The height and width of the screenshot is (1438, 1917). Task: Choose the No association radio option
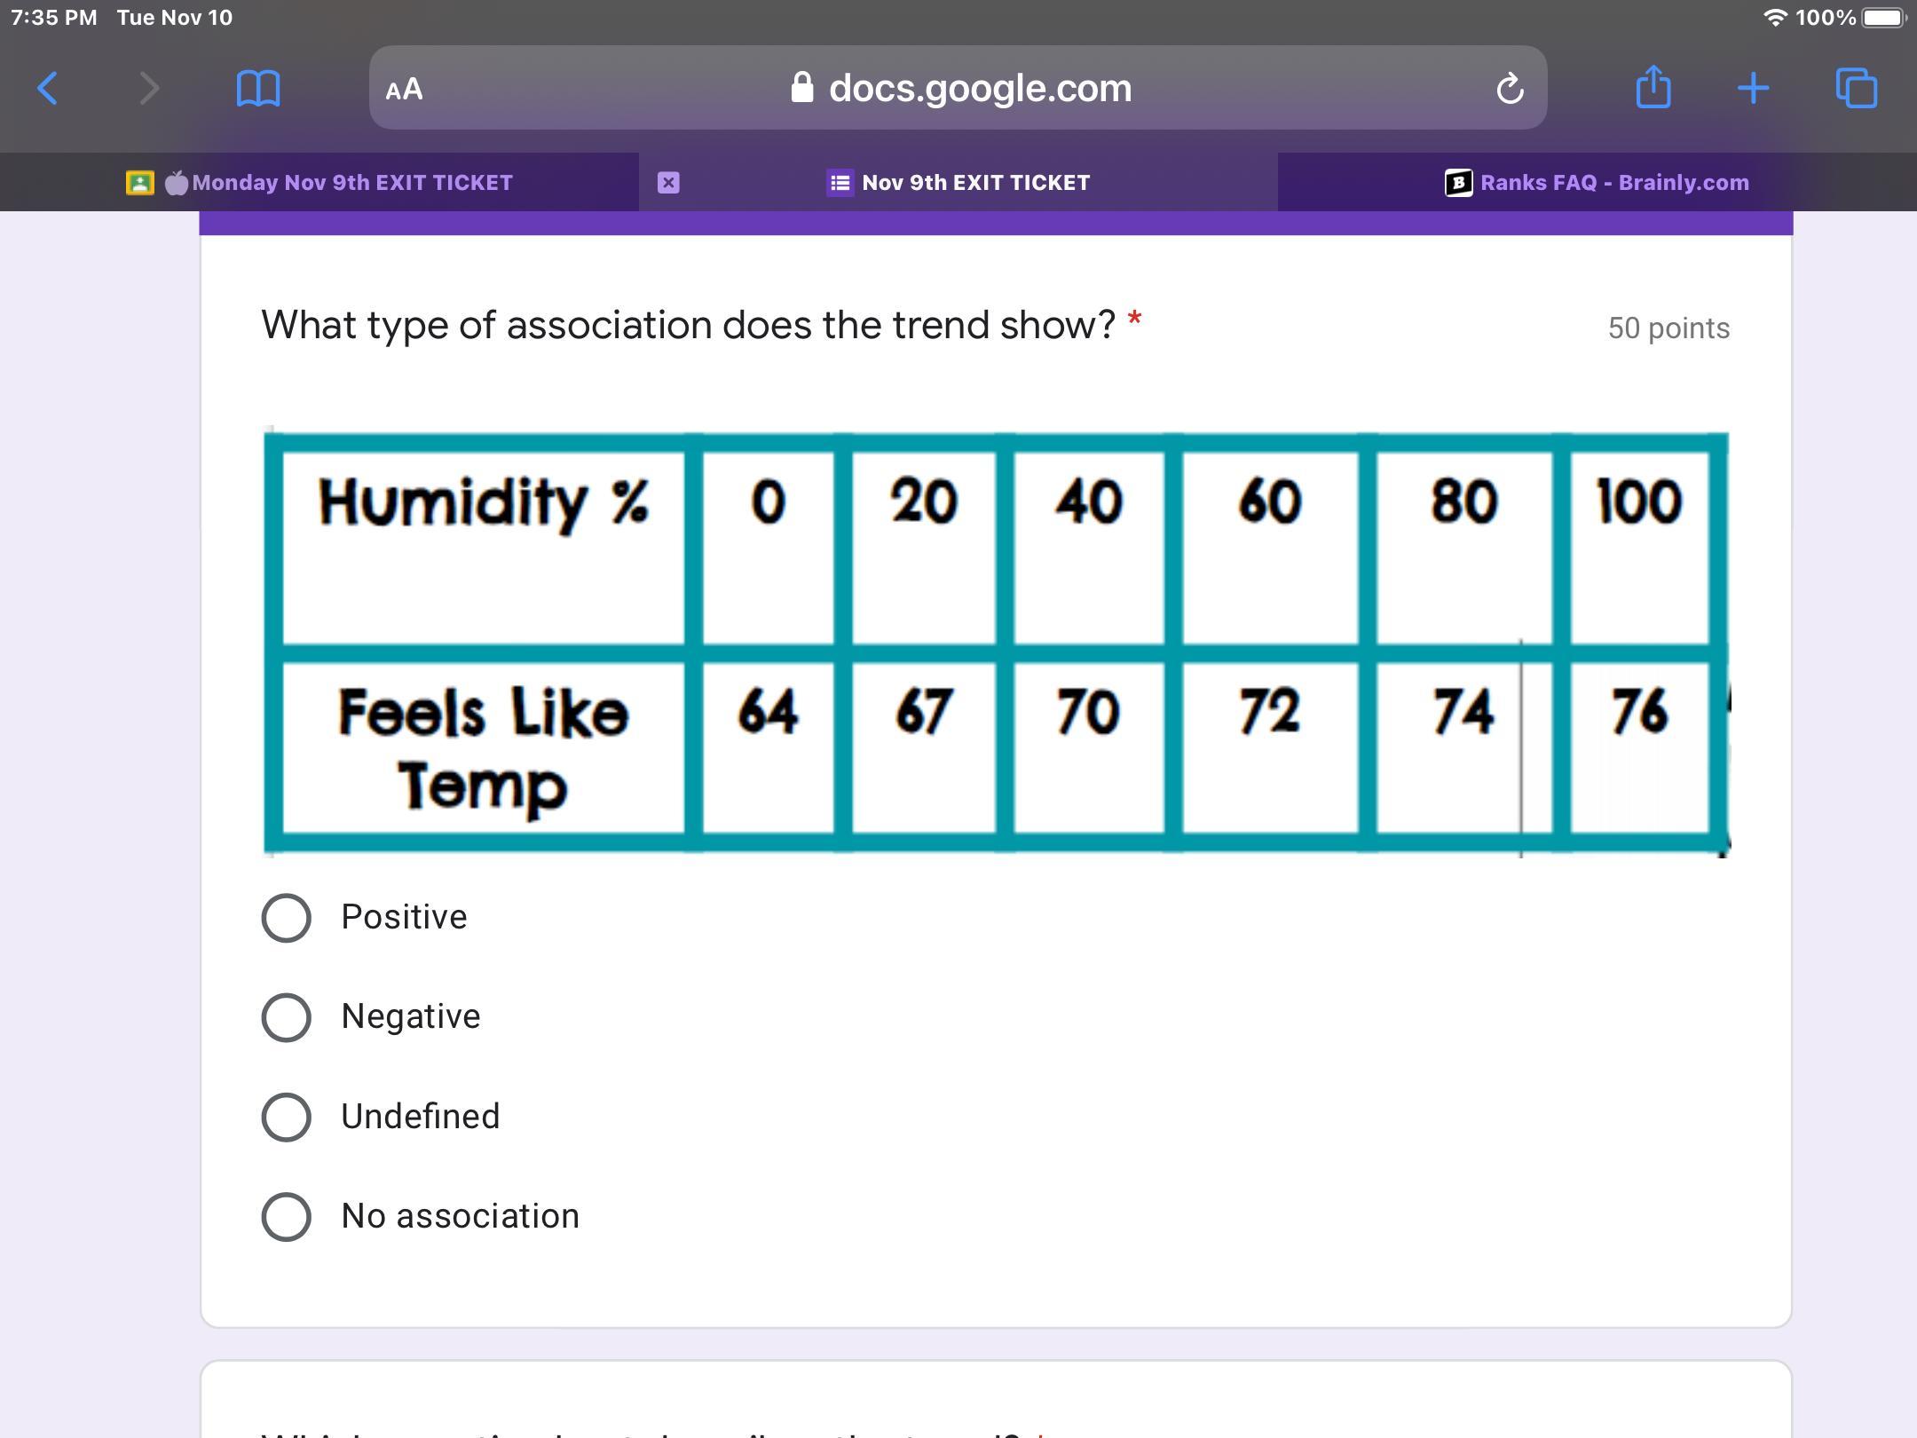(287, 1216)
